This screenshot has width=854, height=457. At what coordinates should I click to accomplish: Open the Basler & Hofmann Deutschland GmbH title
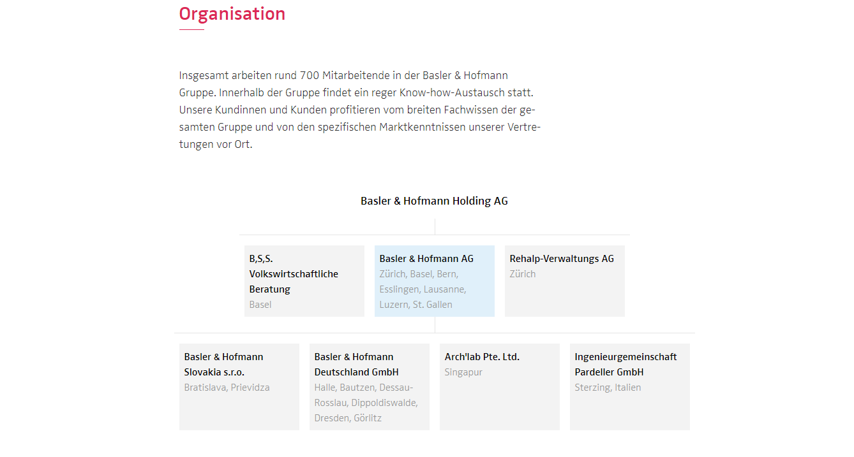coord(356,365)
